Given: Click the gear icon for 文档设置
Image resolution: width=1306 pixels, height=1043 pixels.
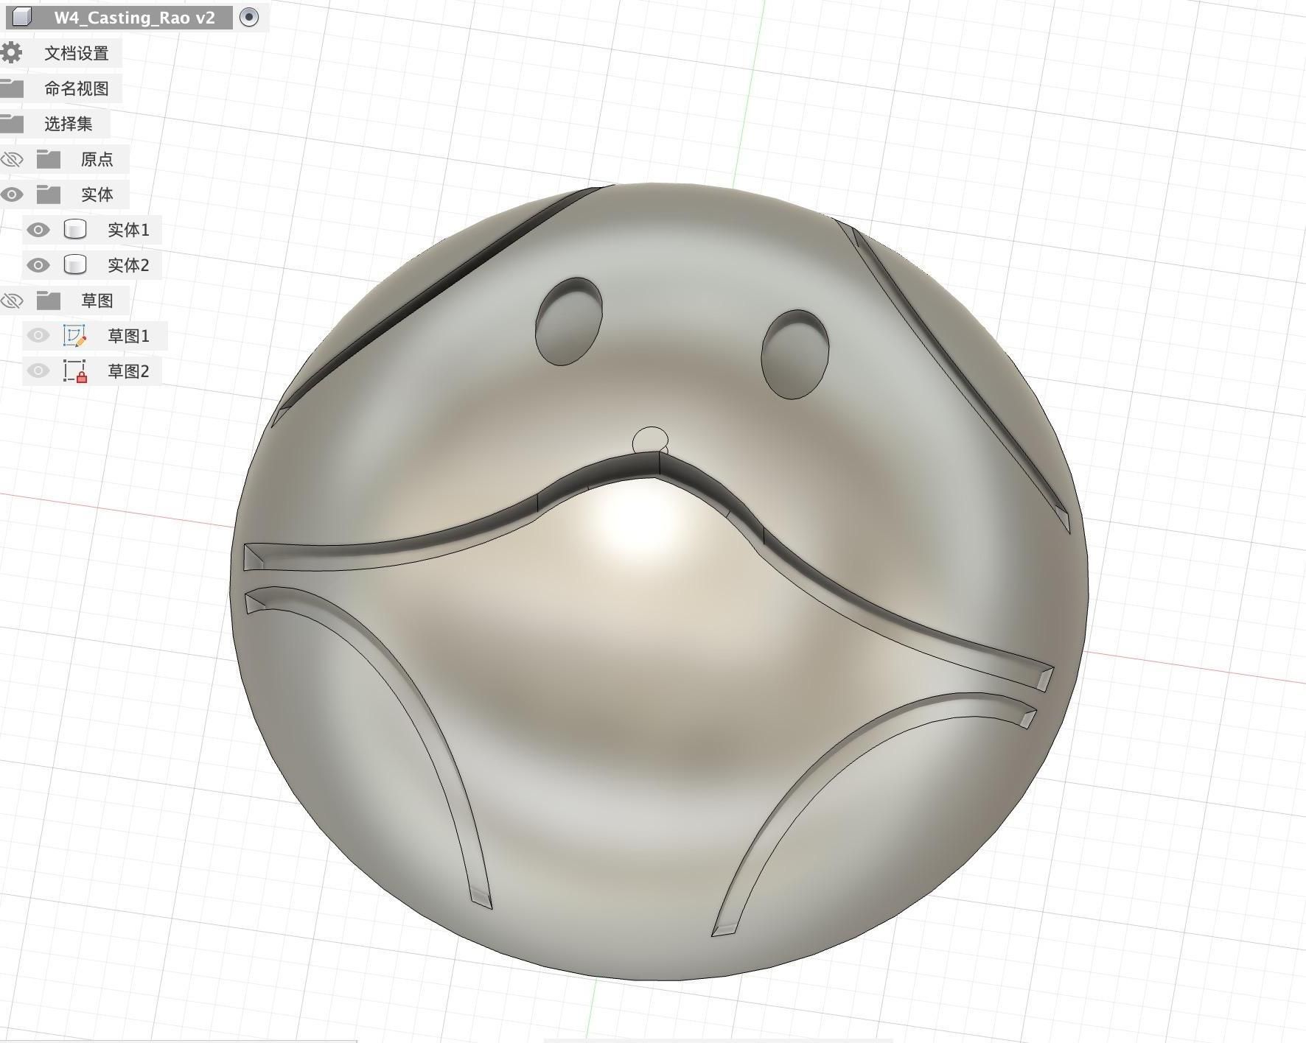Looking at the screenshot, I should pyautogui.click(x=11, y=52).
